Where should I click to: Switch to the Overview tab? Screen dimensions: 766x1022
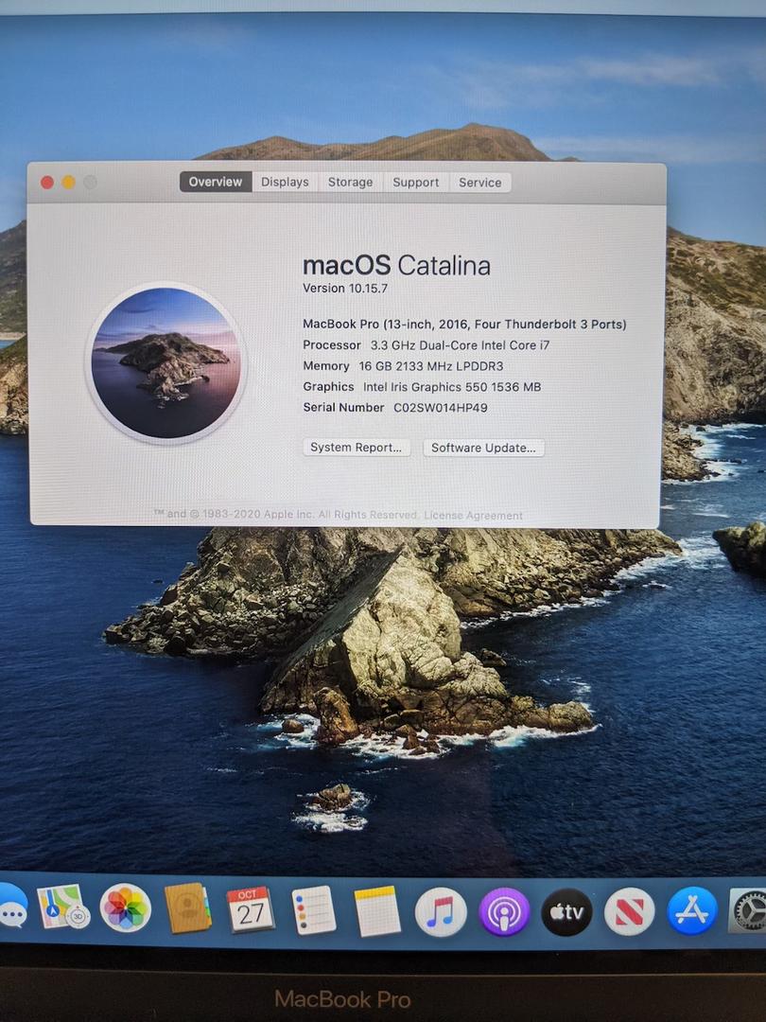click(x=216, y=182)
